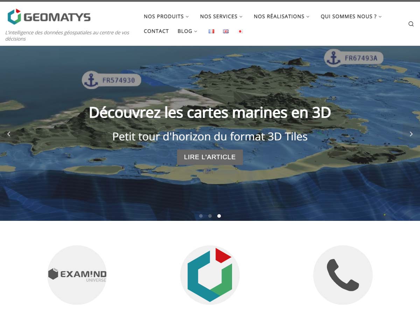The width and height of the screenshot is (420, 315).
Task: Expand the Nos Services menu
Action: click(221, 16)
